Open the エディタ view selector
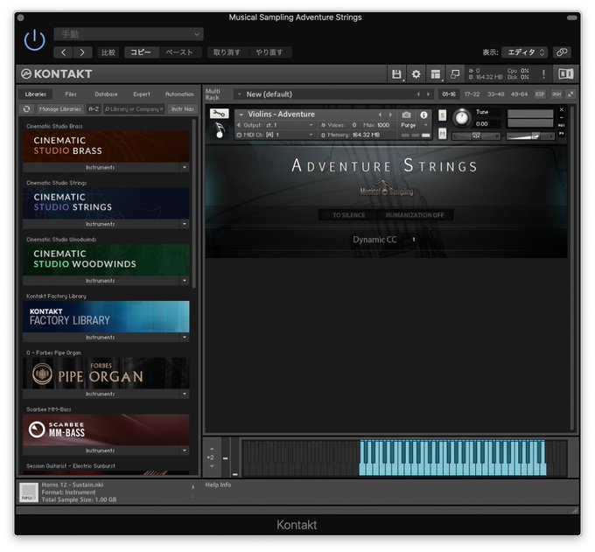This screenshot has height=552, width=595. click(x=525, y=52)
